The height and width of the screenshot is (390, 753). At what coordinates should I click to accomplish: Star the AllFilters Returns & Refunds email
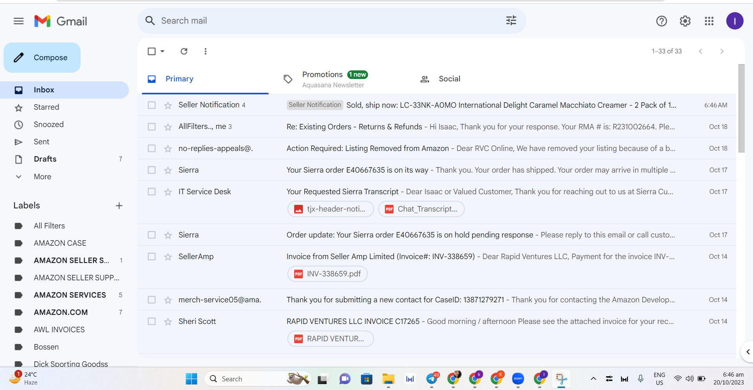(168, 127)
